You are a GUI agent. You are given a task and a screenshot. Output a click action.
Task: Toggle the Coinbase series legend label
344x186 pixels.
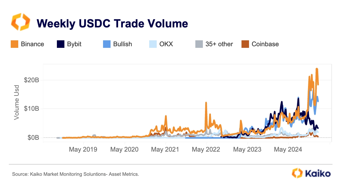coord(265,44)
